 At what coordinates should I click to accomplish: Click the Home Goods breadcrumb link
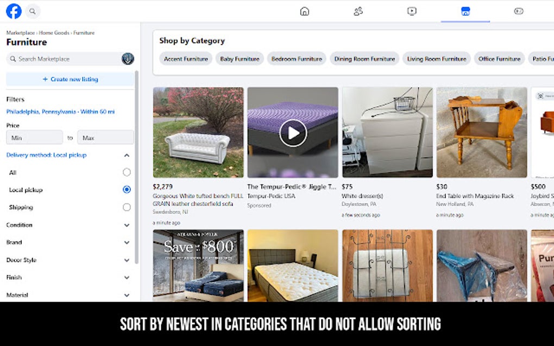(x=54, y=33)
